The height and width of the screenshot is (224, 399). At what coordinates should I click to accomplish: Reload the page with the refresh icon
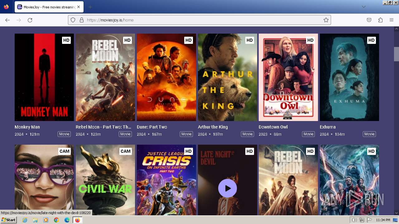pyautogui.click(x=30, y=20)
